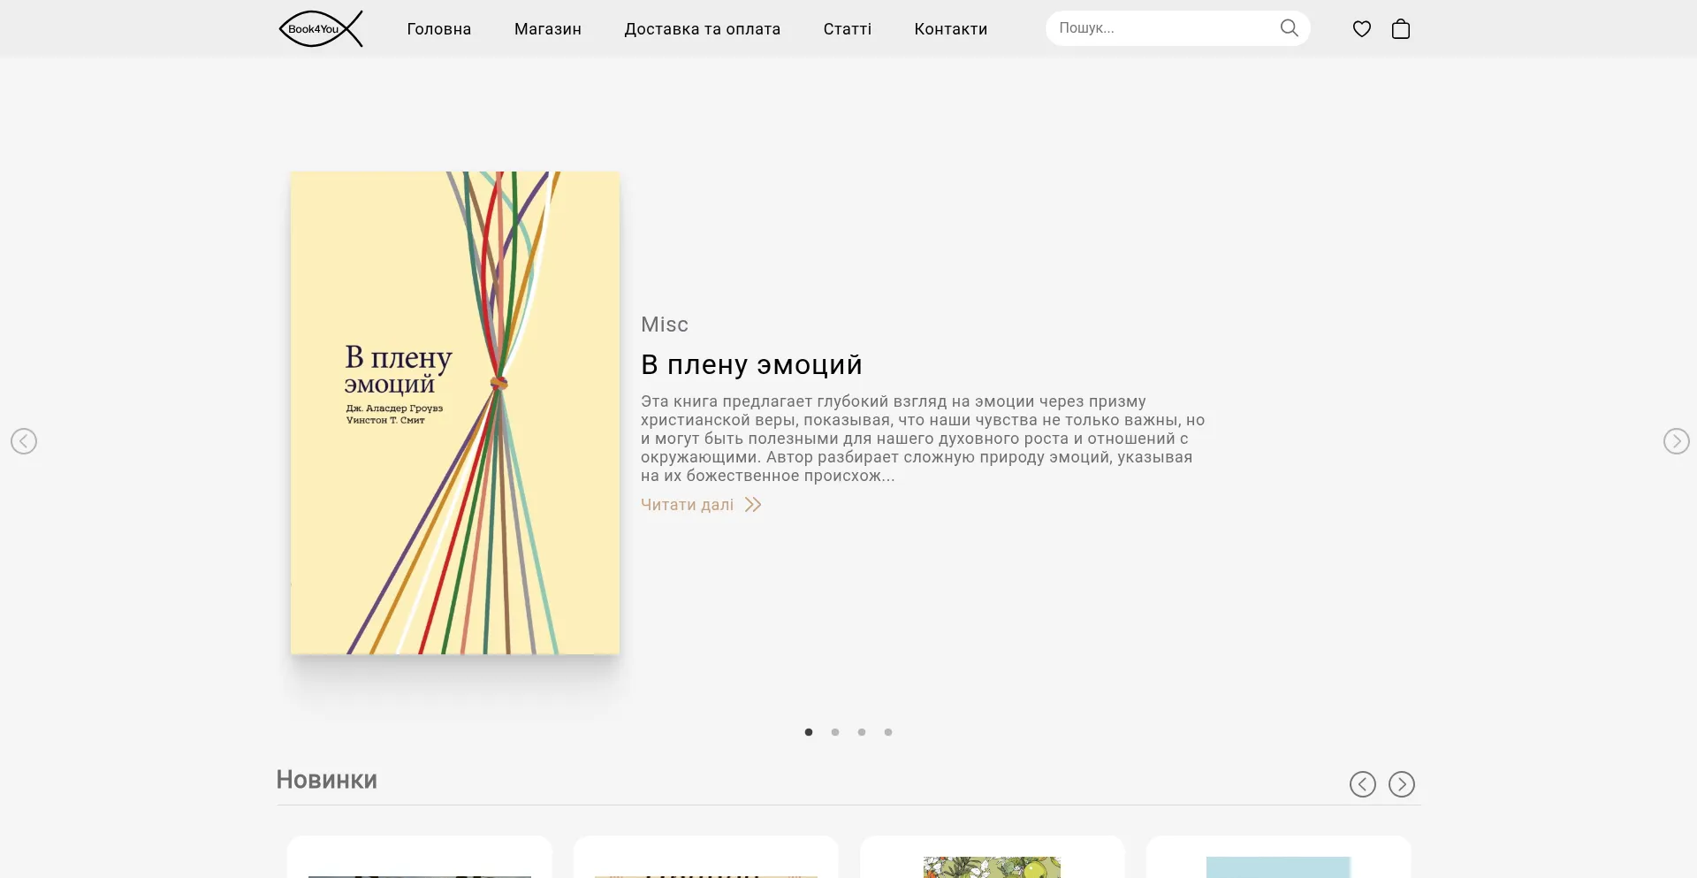Select the first carousel dot
1697x878 pixels.
(x=809, y=732)
